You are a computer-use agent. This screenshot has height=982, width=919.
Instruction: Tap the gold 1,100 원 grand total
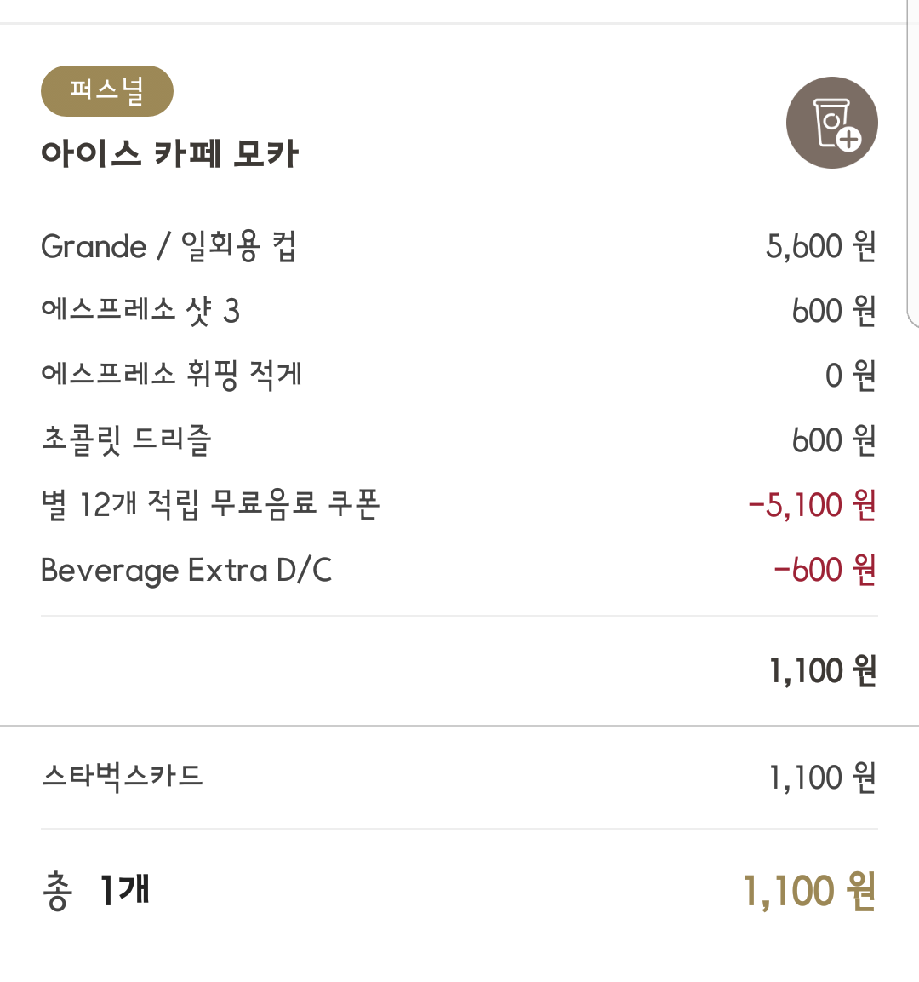(x=808, y=891)
